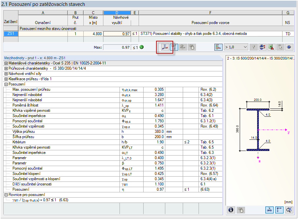Open cross-section info with the 'i' button
Screen dimensions: 298x219
(231, 210)
